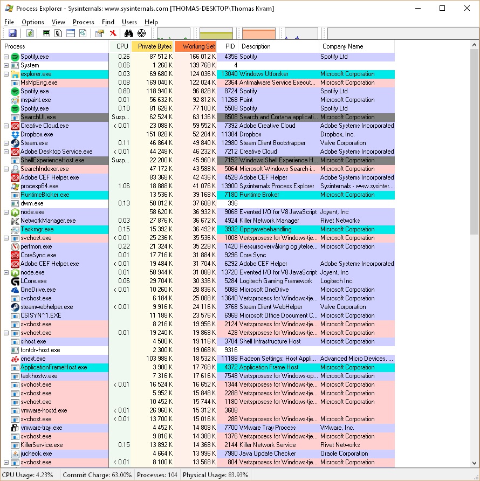Collapse the node.exe PID 9068 tree node

click(6, 212)
